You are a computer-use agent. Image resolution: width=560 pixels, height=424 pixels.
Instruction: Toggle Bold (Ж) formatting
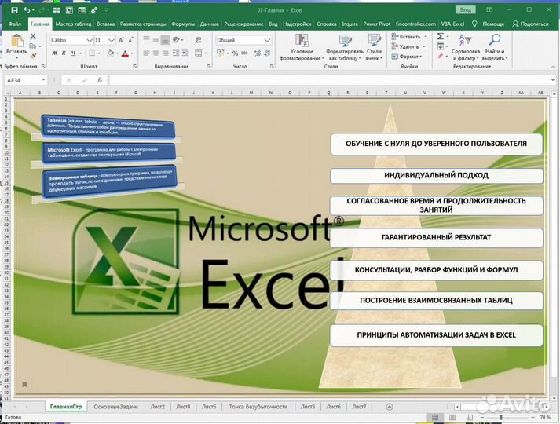point(55,53)
